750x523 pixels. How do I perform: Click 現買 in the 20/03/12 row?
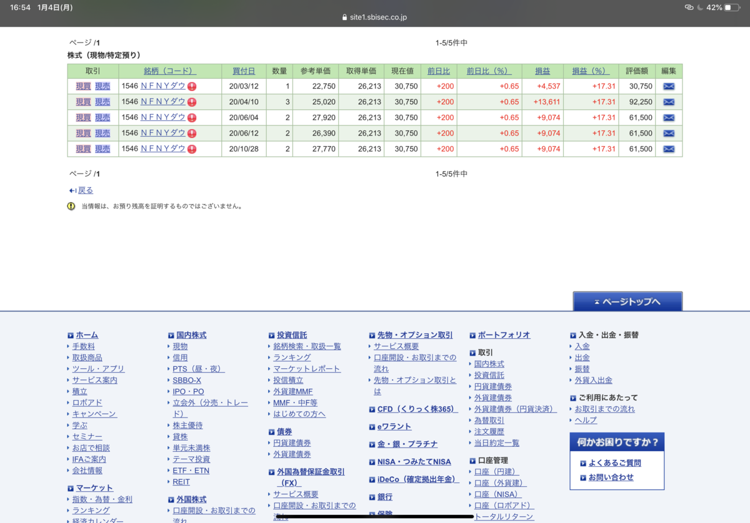coord(84,86)
